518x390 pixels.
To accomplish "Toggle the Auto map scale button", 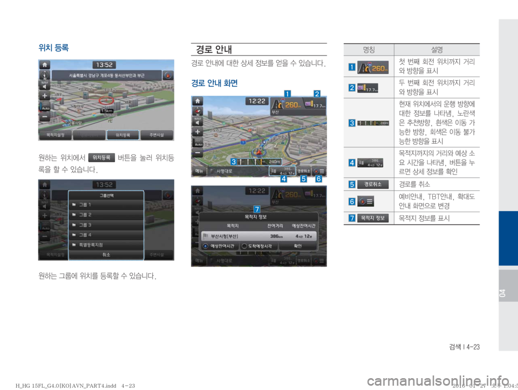I will (44, 107).
